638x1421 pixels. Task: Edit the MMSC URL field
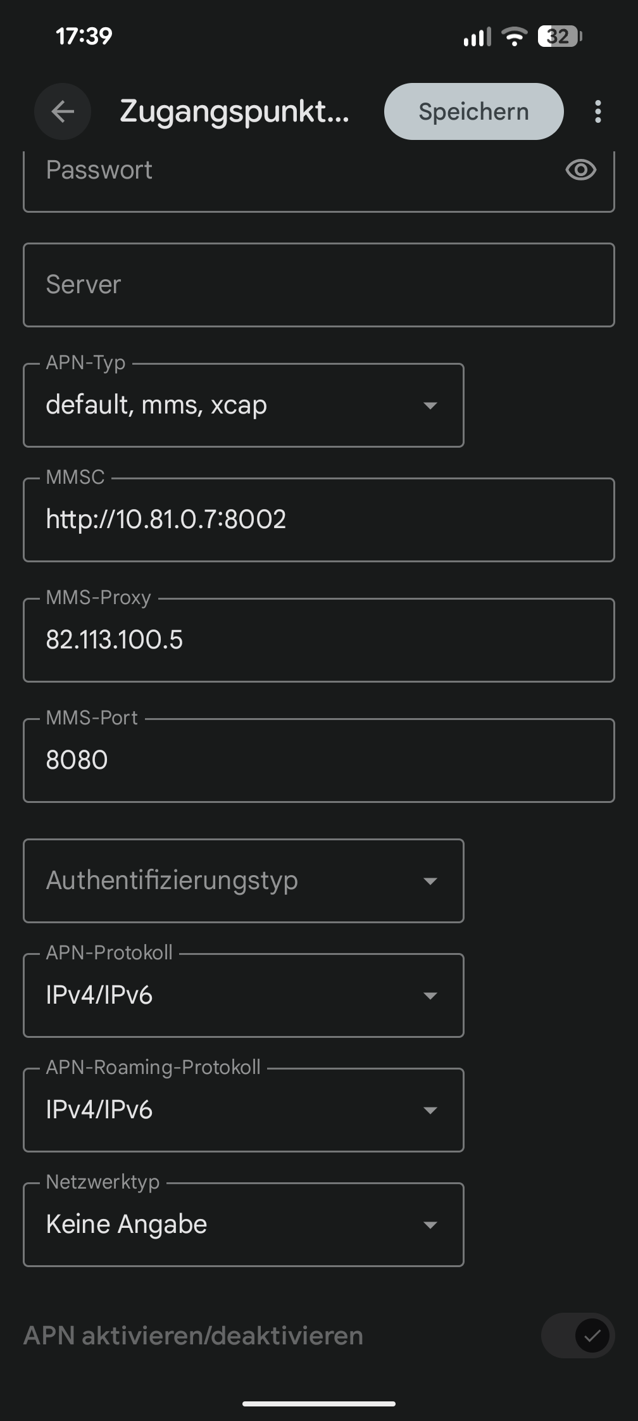318,520
